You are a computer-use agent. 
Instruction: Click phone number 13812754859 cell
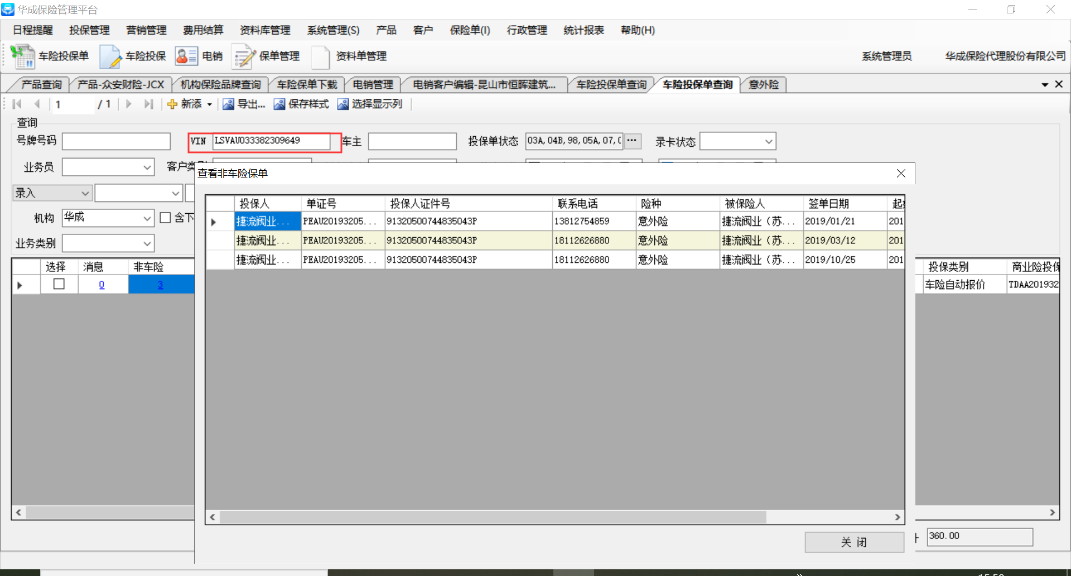[x=594, y=222]
